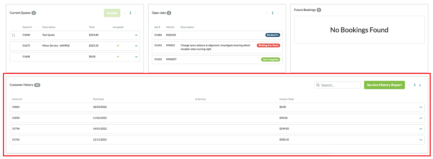This screenshot has width=433, height=159.
Task: Click post date 18/03/2022
Action: tap(100, 107)
